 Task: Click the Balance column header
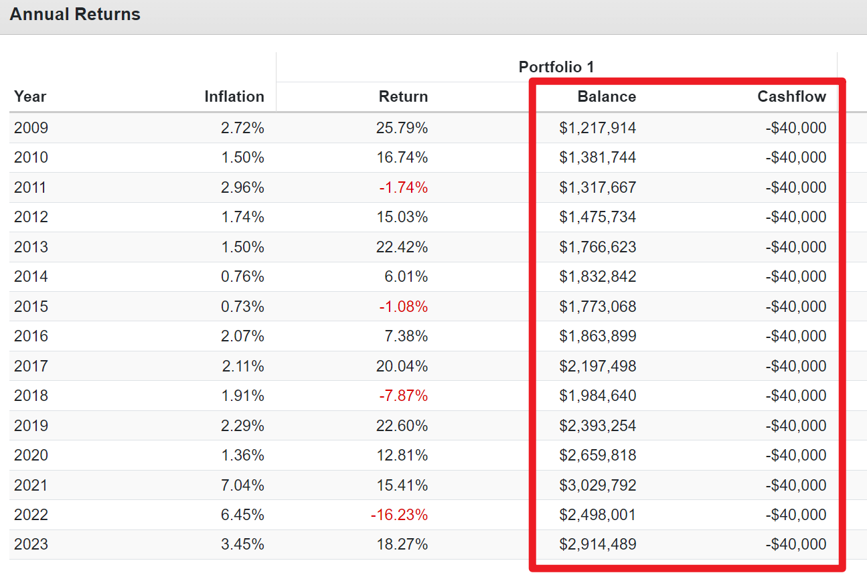[x=607, y=96]
